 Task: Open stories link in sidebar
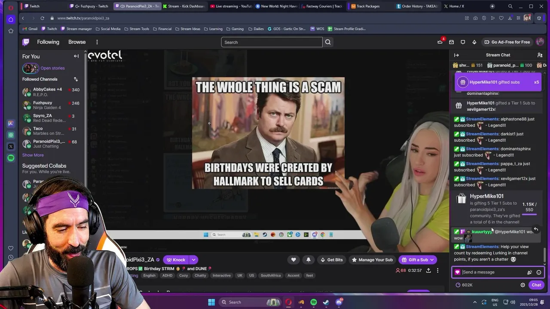tap(52, 68)
